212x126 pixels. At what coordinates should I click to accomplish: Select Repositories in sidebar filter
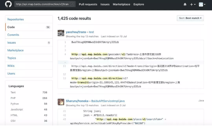29,20
